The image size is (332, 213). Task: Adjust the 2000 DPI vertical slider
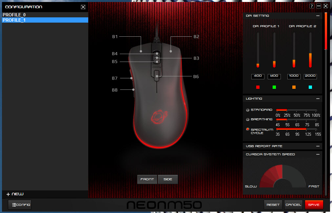(310, 50)
